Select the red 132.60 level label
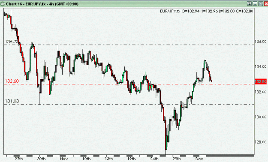The width and height of the screenshot is (268, 162). pyautogui.click(x=12, y=81)
